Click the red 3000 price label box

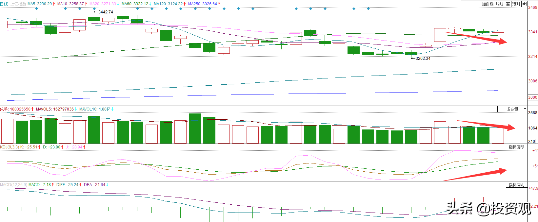click(532, 97)
